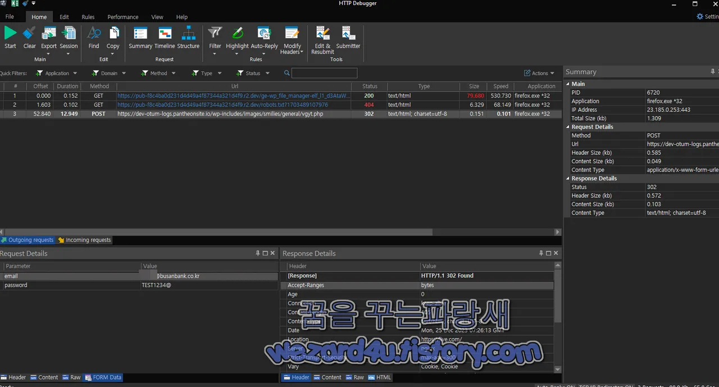Open the Status quick filter dropdown
Image resolution: width=719 pixels, height=387 pixels.
coord(253,73)
